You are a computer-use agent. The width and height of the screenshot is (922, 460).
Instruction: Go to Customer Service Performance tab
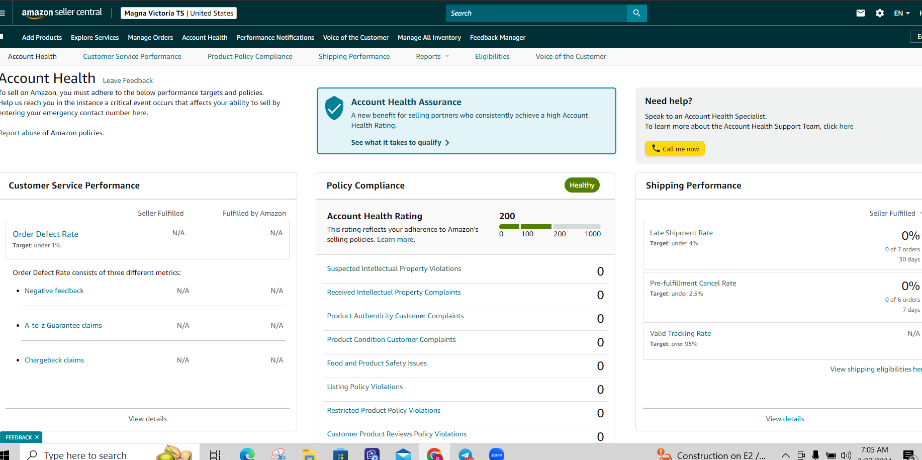tap(132, 56)
